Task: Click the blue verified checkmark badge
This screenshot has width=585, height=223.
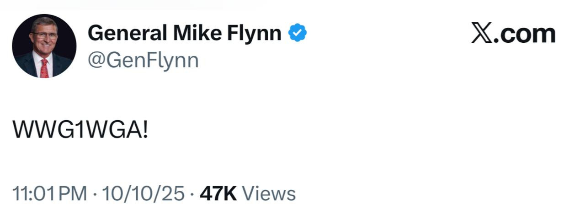Action: [297, 33]
